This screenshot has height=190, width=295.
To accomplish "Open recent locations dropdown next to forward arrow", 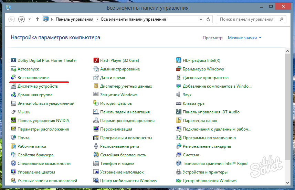I will click(x=30, y=19).
